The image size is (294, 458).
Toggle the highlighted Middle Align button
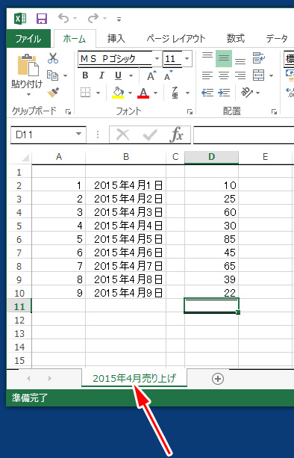tap(224, 59)
